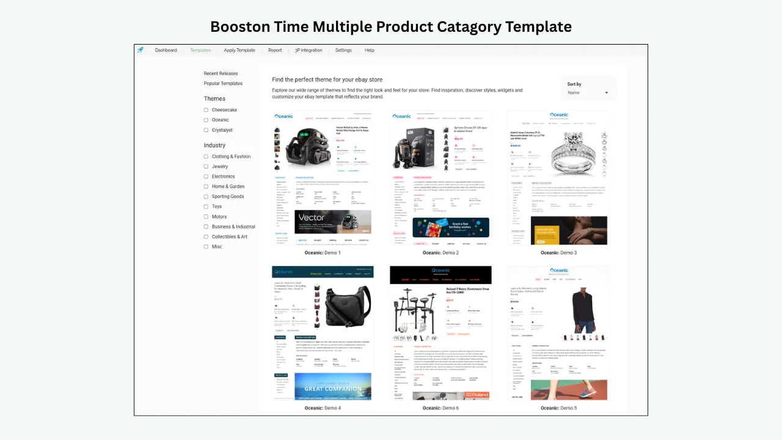Enable Electronics industry filter
This screenshot has height=440, width=782.
(206, 177)
